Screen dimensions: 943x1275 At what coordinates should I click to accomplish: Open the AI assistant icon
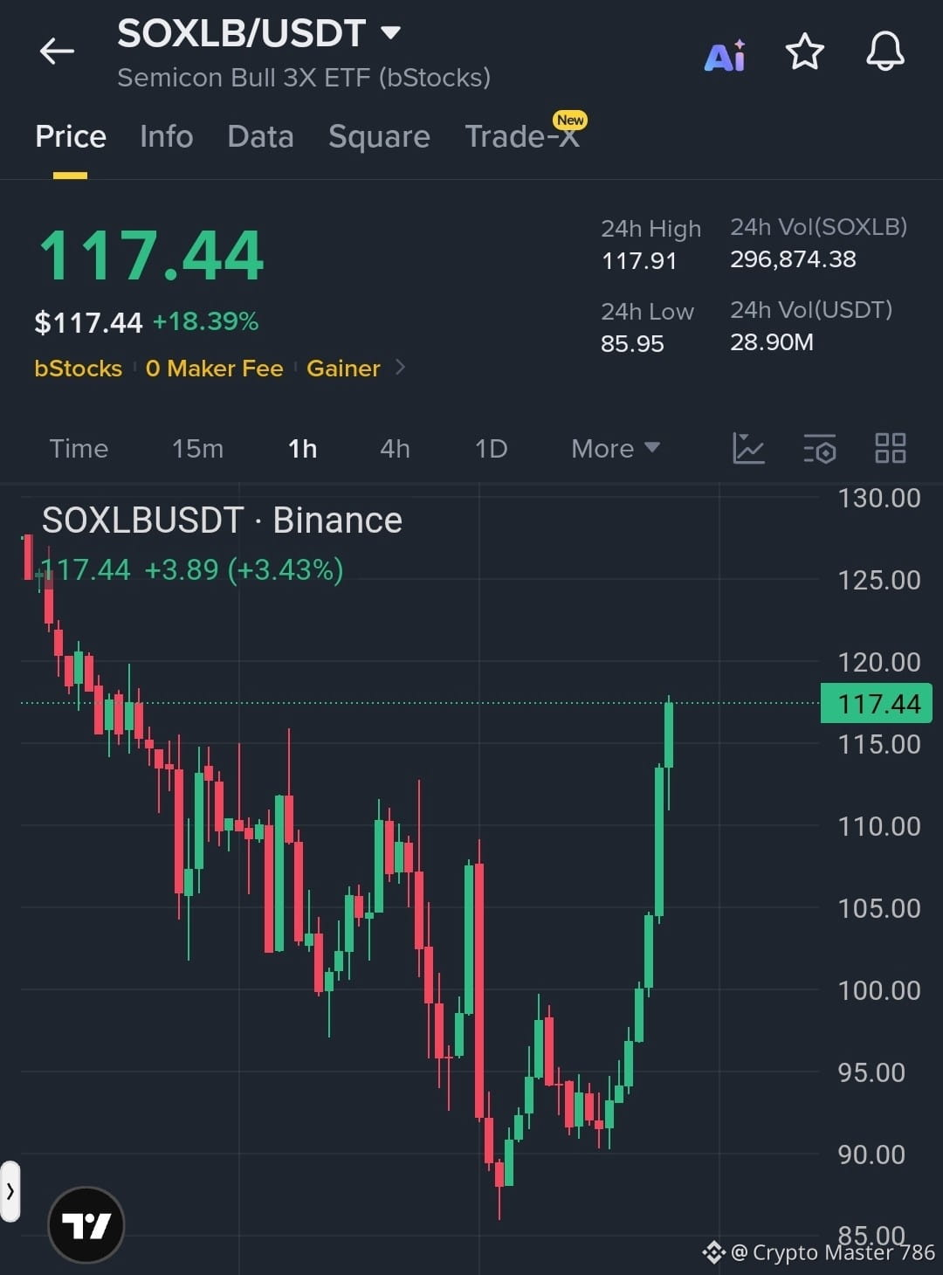coord(725,55)
